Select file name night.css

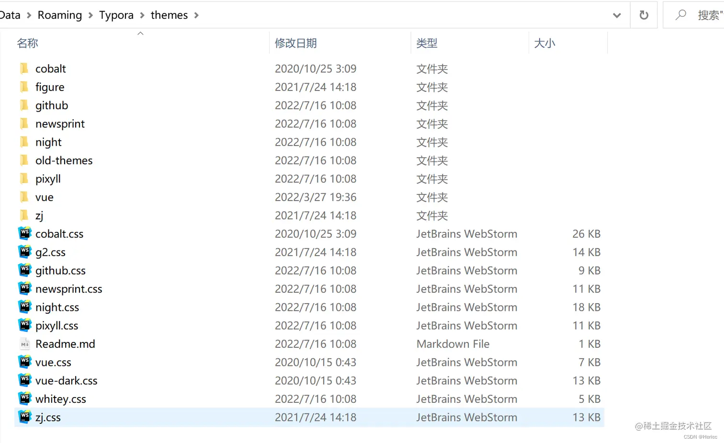[57, 307]
